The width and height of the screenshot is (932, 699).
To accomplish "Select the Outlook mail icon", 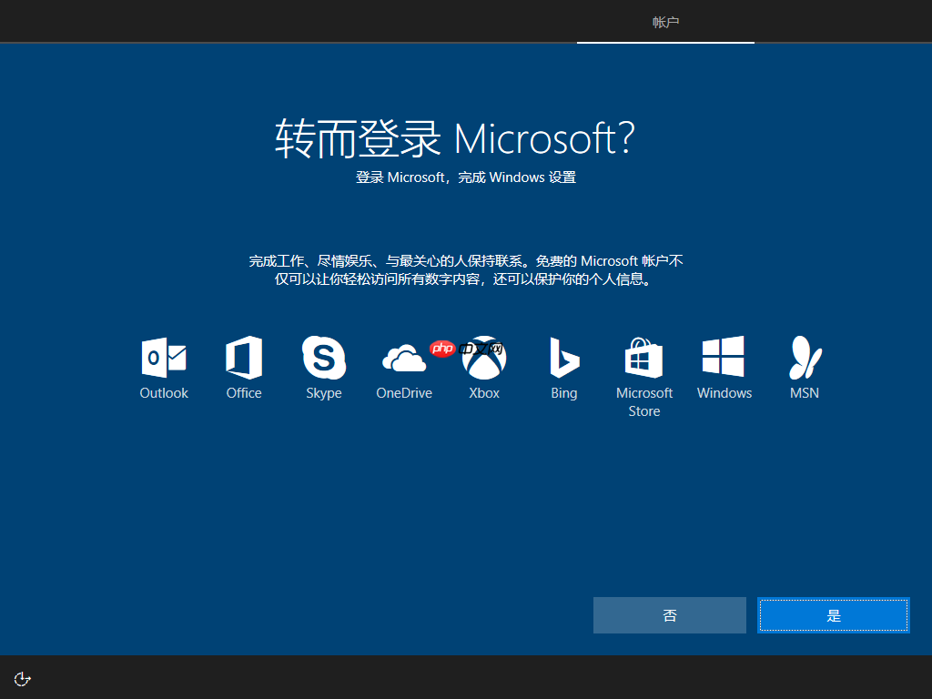I will [164, 357].
